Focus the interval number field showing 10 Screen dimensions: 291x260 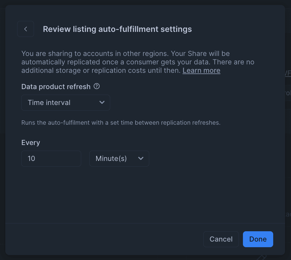coord(51,159)
